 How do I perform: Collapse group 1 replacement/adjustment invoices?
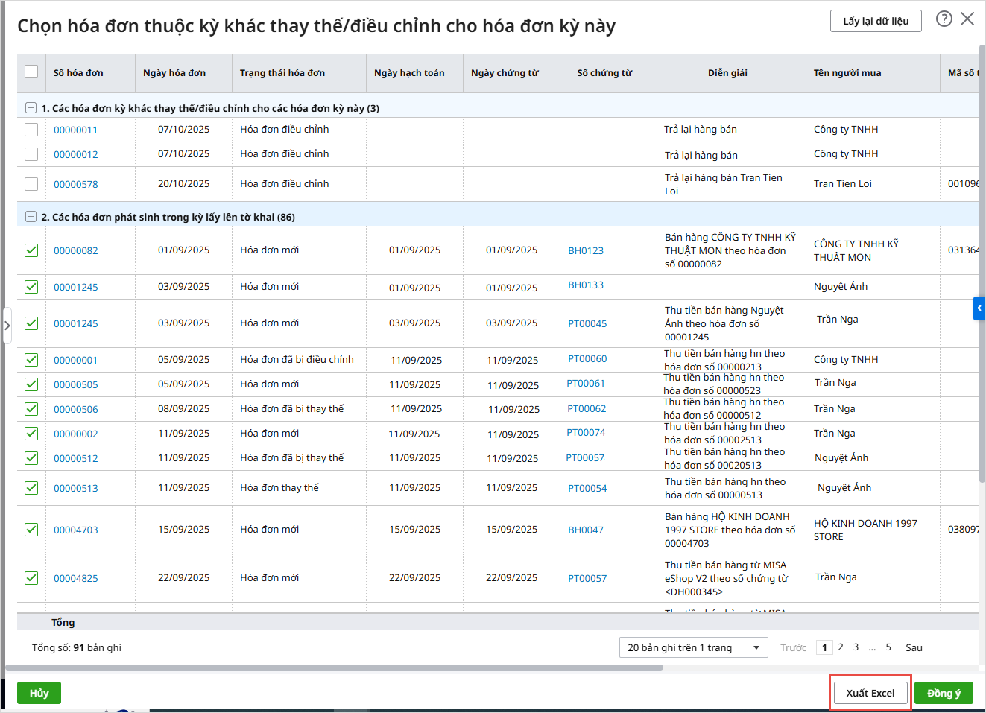click(31, 108)
